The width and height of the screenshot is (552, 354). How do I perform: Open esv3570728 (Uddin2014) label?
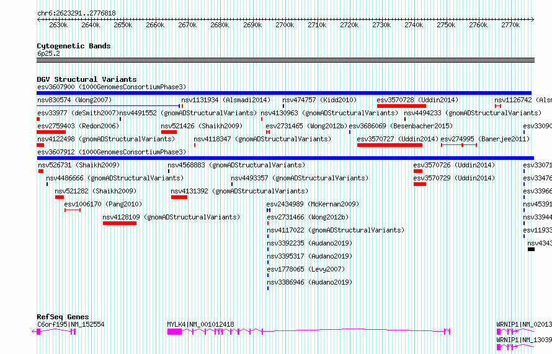pos(417,100)
